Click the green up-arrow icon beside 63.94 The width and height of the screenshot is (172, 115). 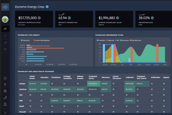pos(69,18)
